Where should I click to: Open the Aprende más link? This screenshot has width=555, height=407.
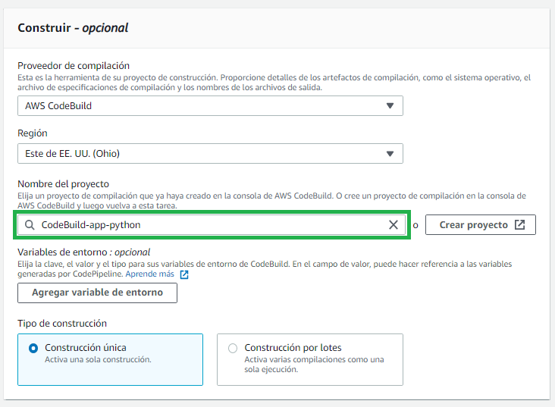149,274
